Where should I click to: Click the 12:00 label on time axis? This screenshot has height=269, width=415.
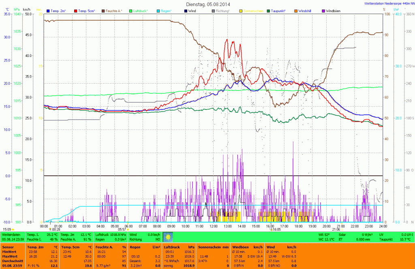click(213, 226)
